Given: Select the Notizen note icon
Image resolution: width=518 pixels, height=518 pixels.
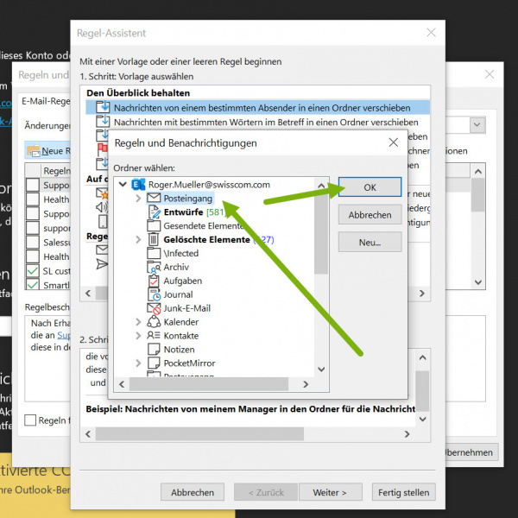Looking at the screenshot, I should pos(154,349).
